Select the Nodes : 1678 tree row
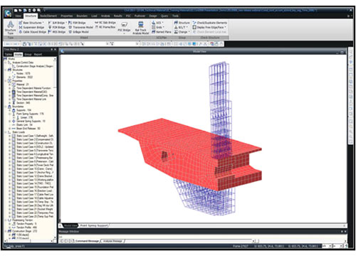This screenshot has height=263, width=356. click(x=23, y=73)
